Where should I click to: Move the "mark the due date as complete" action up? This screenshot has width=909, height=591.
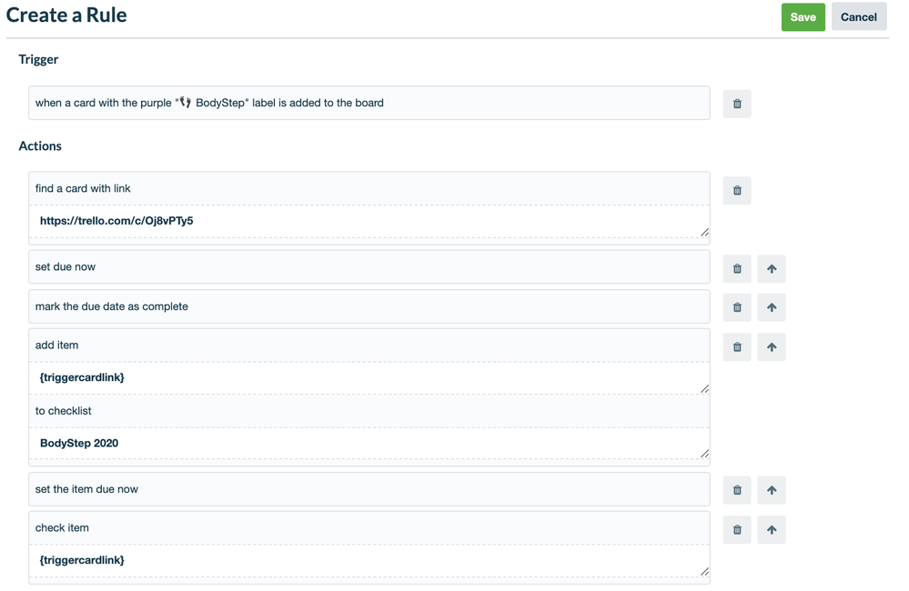(771, 307)
